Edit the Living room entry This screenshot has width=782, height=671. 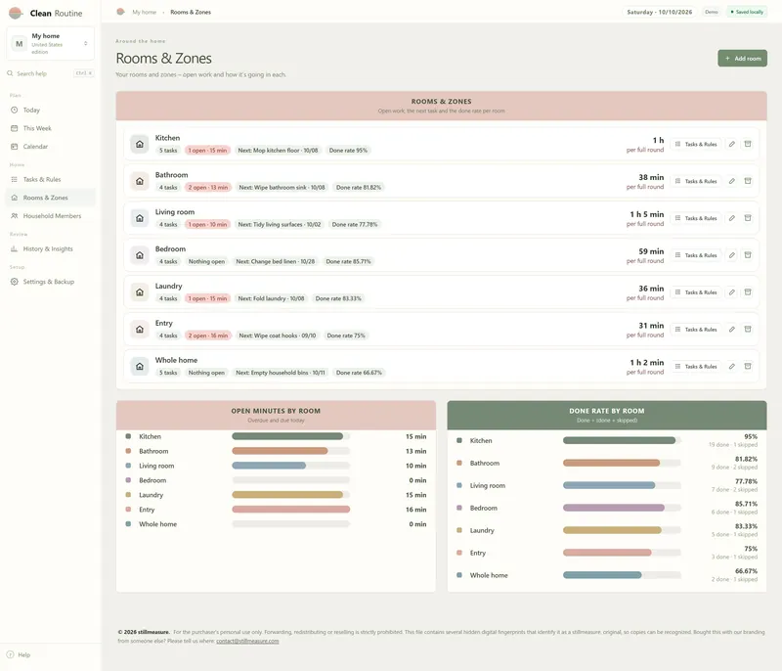coord(731,218)
